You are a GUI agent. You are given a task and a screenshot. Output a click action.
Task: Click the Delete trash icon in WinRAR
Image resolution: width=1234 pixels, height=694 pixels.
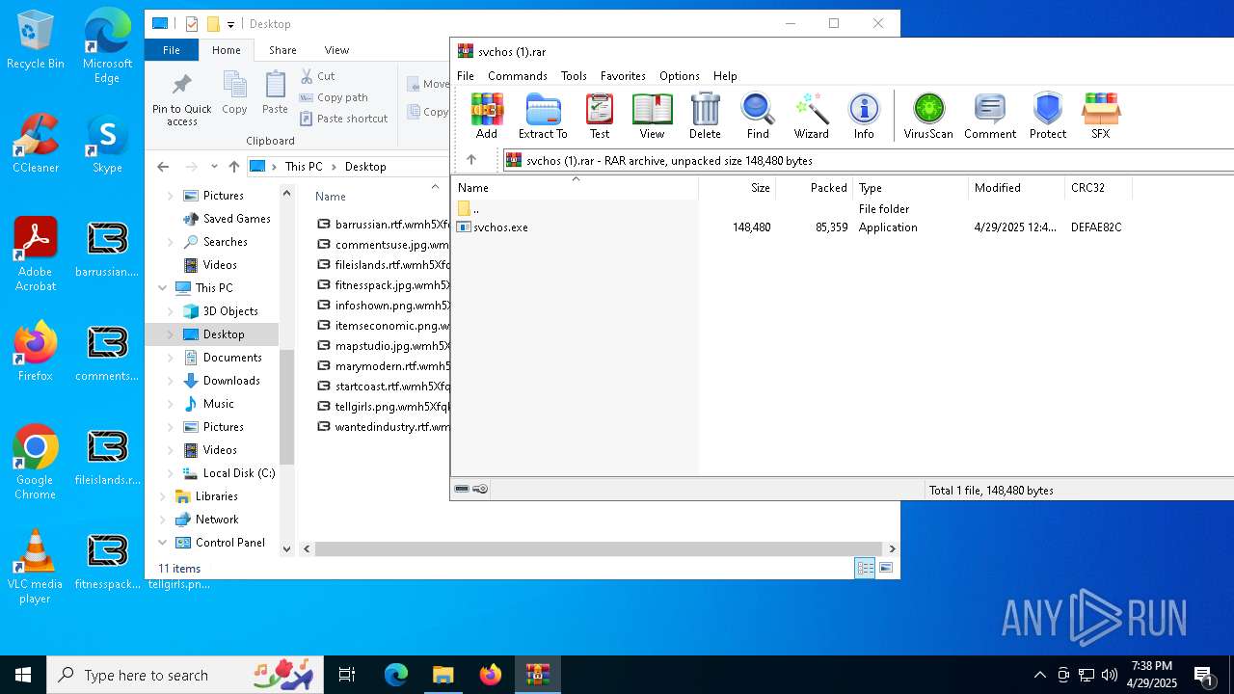(x=705, y=117)
